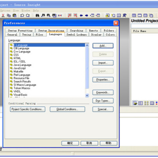Click the Add... button
This screenshot has height=158, width=158.
tap(103, 46)
